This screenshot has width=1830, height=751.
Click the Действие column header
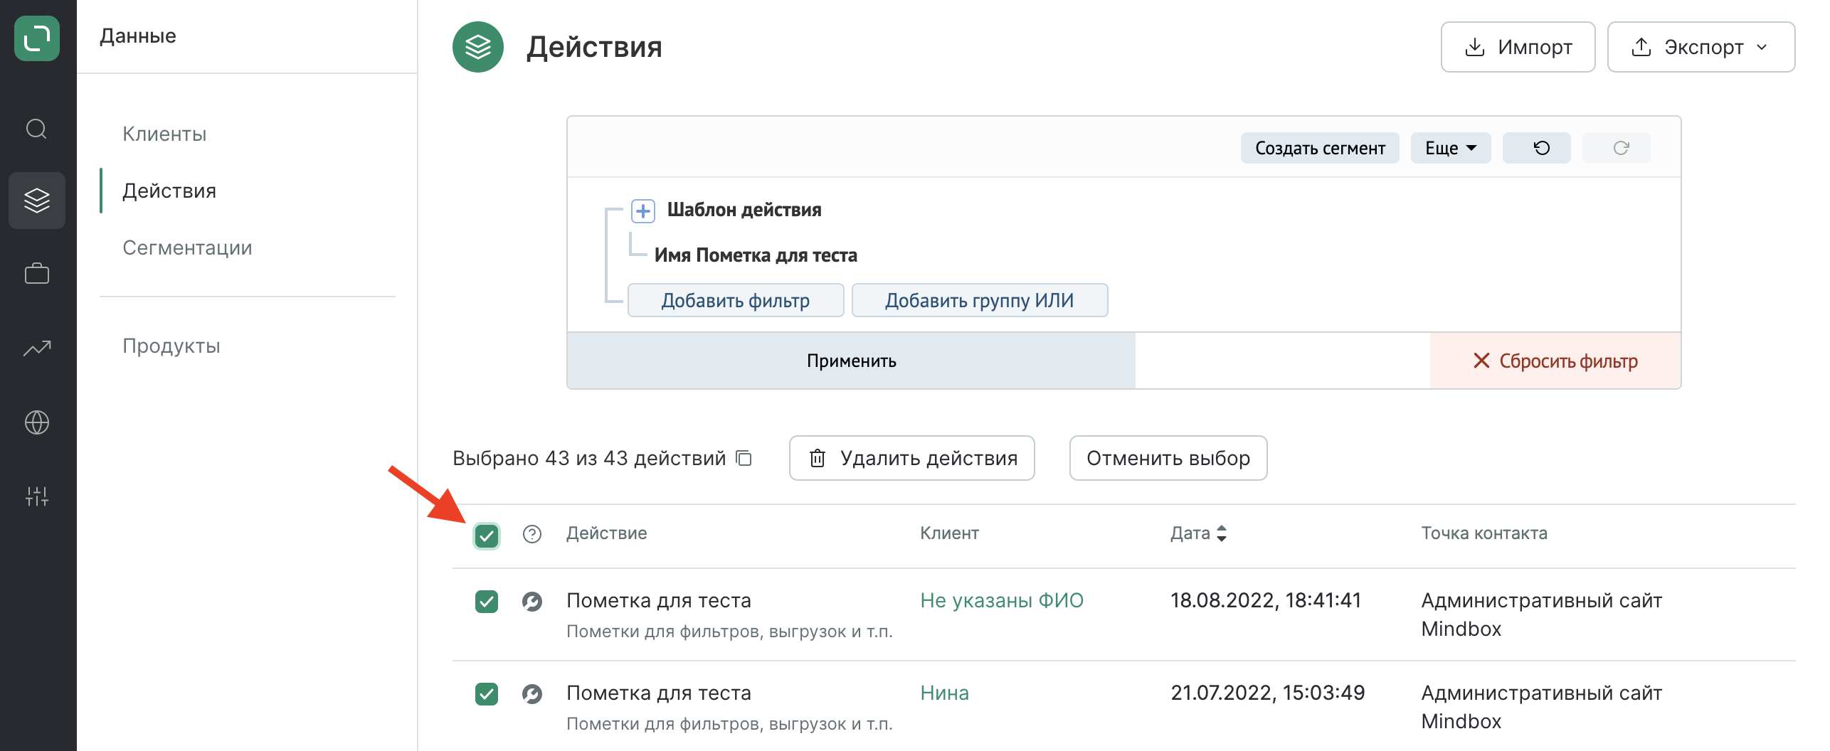[606, 533]
